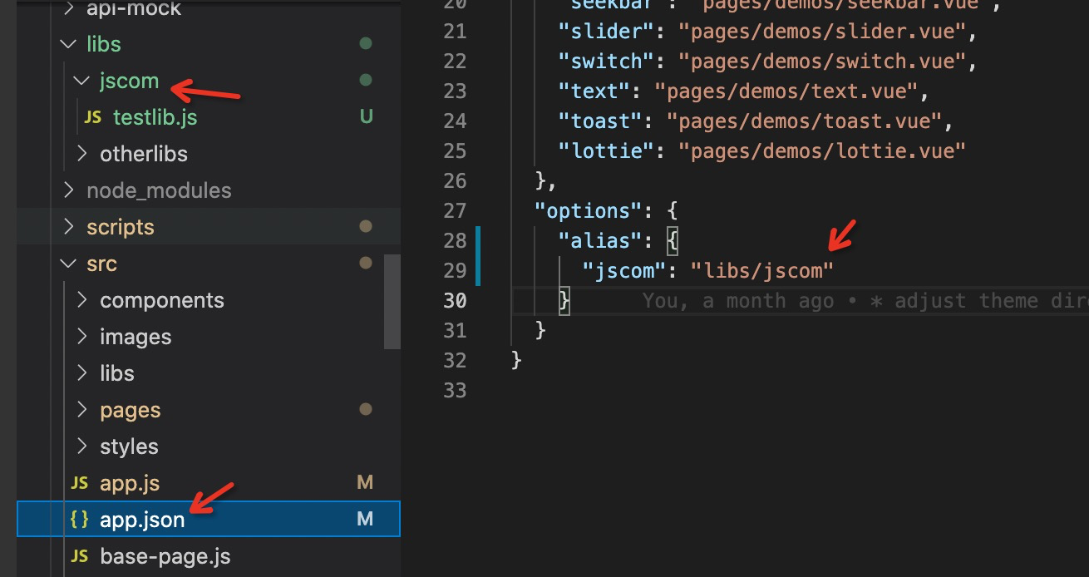1089x577 pixels.
Task: Open app.js in the explorer
Action: tap(130, 483)
